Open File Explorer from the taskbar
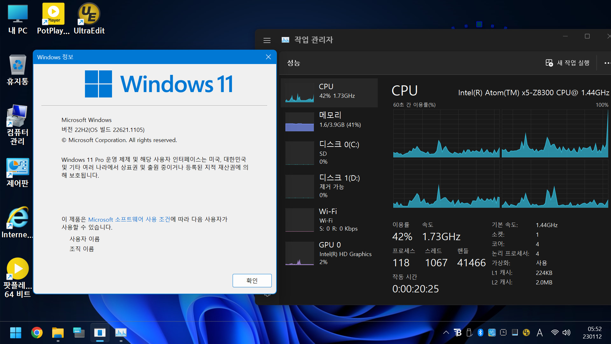This screenshot has height=344, width=611. click(58, 333)
